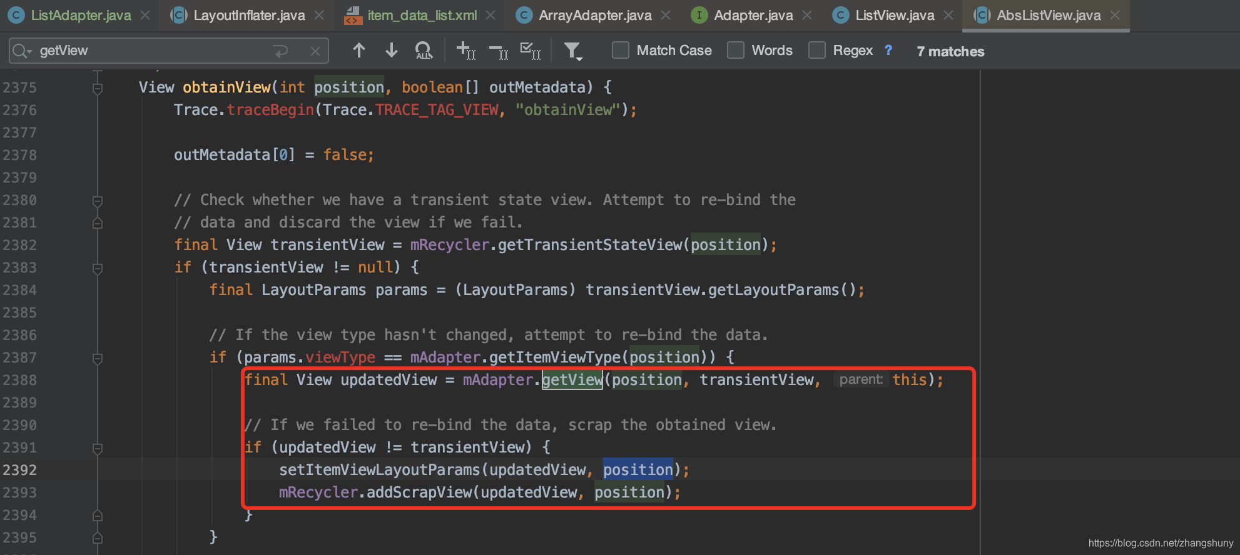
Task: Collapse comment block at line 2380
Action: point(98,201)
